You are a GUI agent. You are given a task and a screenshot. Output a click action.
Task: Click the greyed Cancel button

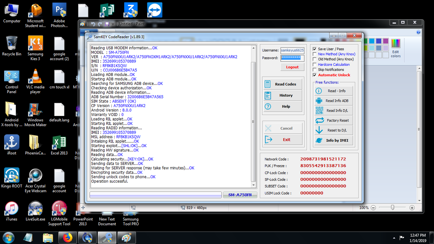(x=282, y=128)
